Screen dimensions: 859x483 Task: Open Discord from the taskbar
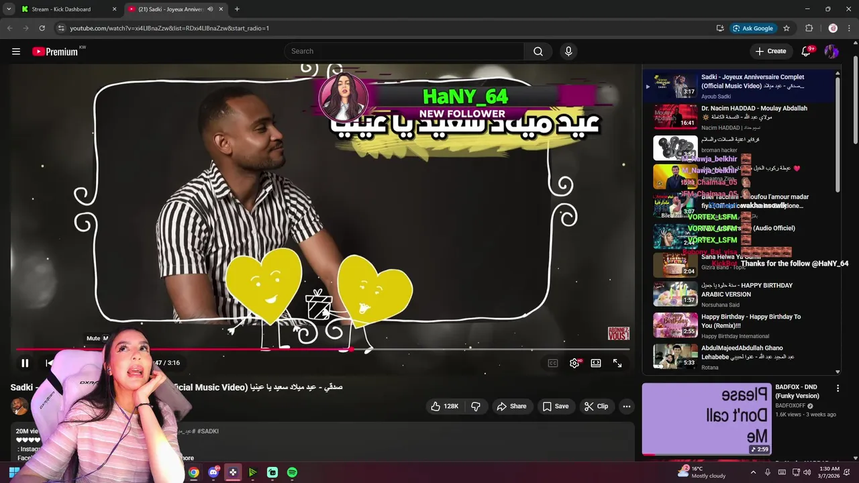click(213, 472)
